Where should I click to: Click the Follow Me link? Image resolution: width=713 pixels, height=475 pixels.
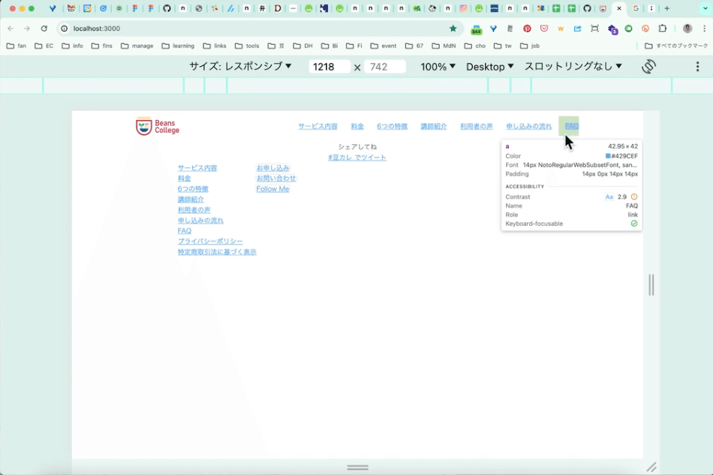coord(272,188)
